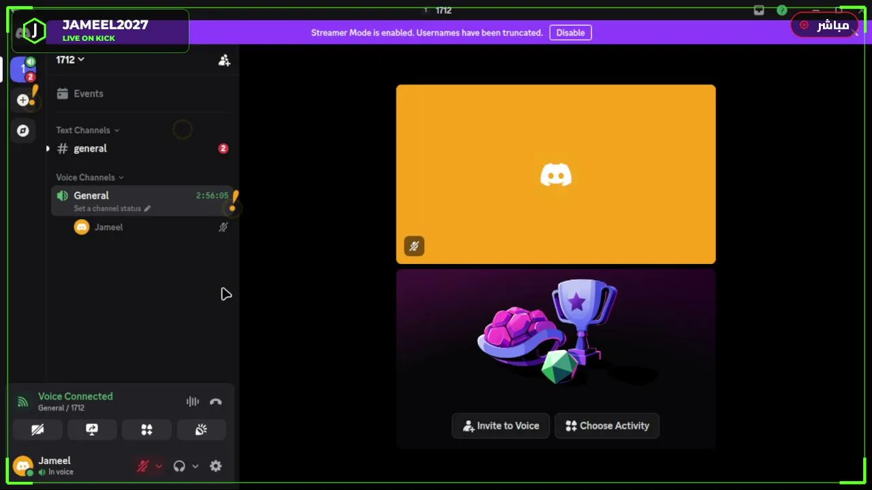Click the invite people icon beside 1712
The width and height of the screenshot is (872, 490).
click(224, 60)
